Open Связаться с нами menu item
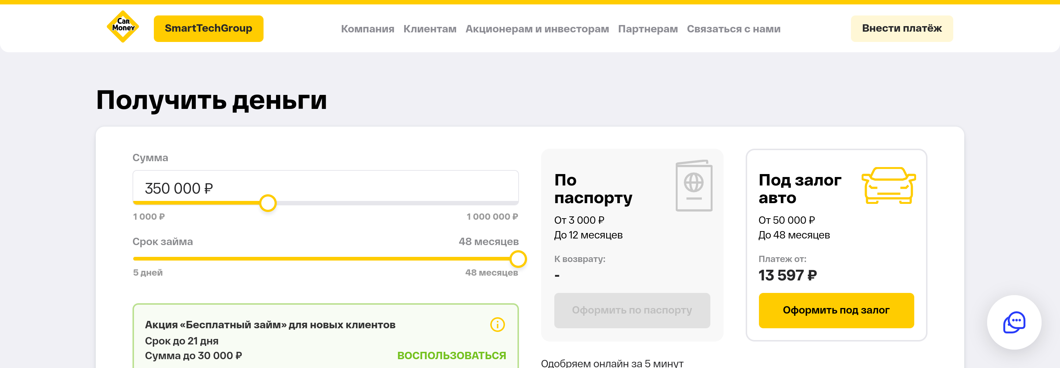Image resolution: width=1060 pixels, height=368 pixels. click(x=733, y=29)
